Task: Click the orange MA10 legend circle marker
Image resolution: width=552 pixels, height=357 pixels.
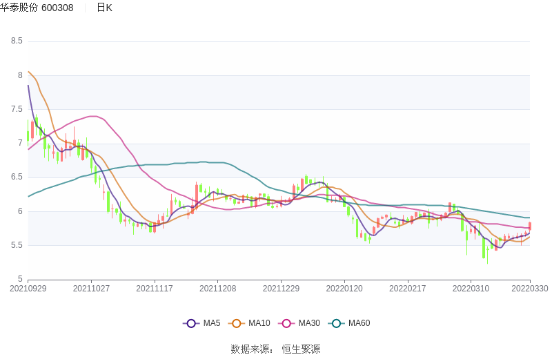Action: tap(237, 323)
